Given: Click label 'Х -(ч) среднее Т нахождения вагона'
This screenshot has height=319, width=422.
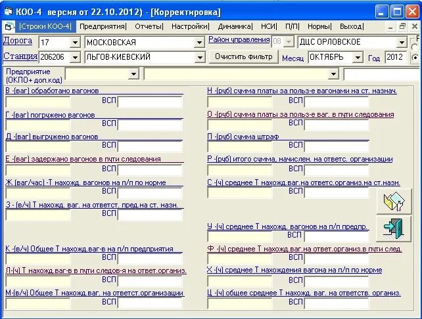Looking at the screenshot, I should [294, 270].
